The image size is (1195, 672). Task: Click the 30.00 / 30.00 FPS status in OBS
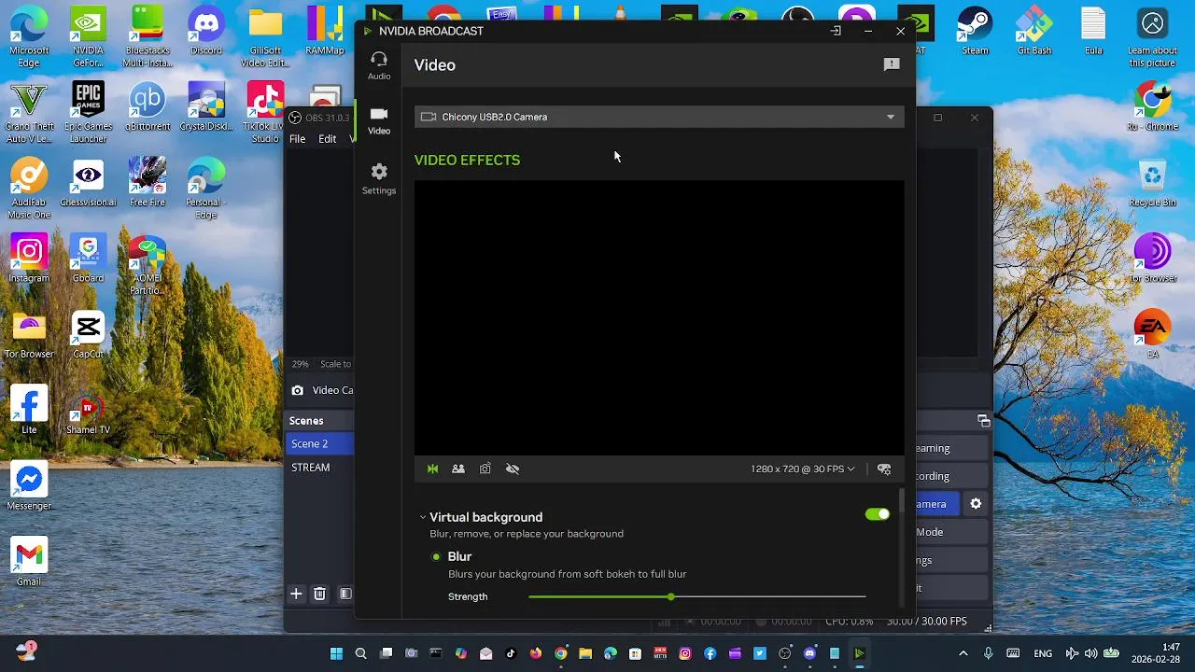pyautogui.click(x=926, y=622)
